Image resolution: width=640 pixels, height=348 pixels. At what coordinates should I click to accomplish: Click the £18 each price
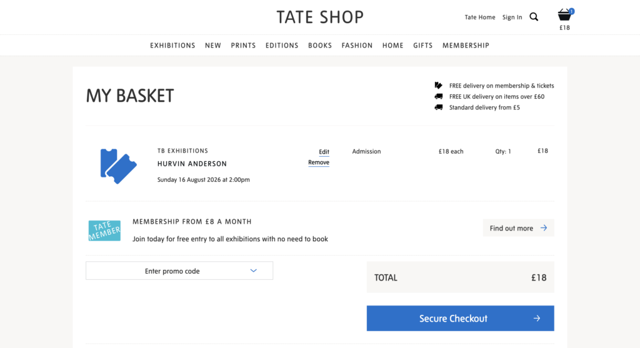(451, 151)
